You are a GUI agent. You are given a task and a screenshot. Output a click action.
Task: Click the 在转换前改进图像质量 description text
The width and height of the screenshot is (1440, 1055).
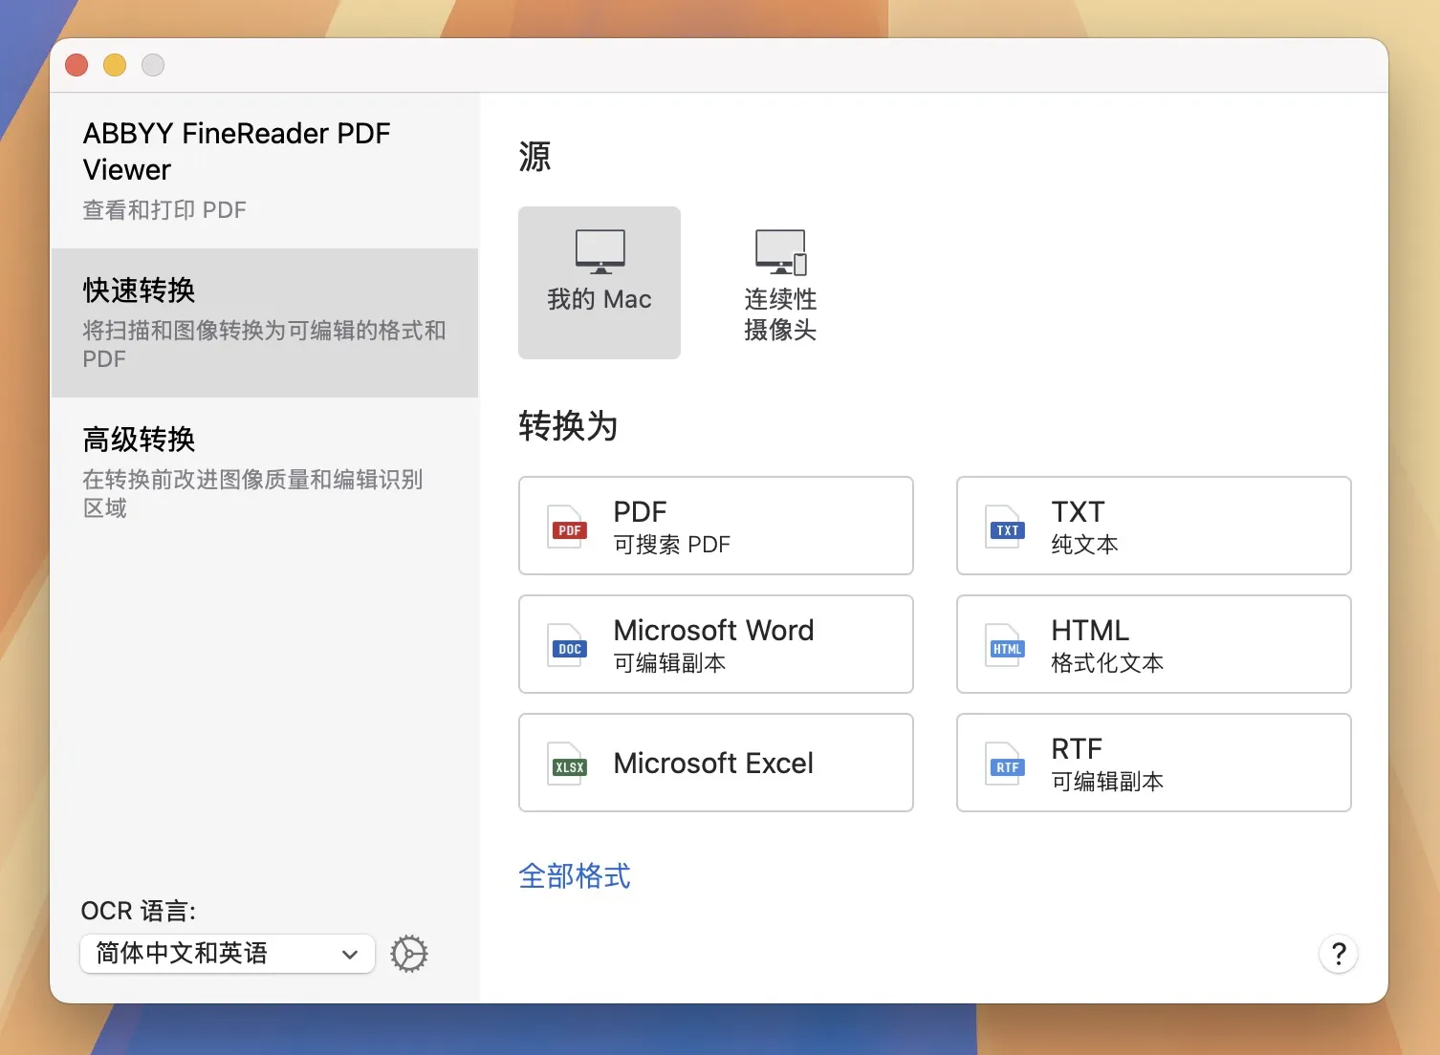(x=252, y=493)
